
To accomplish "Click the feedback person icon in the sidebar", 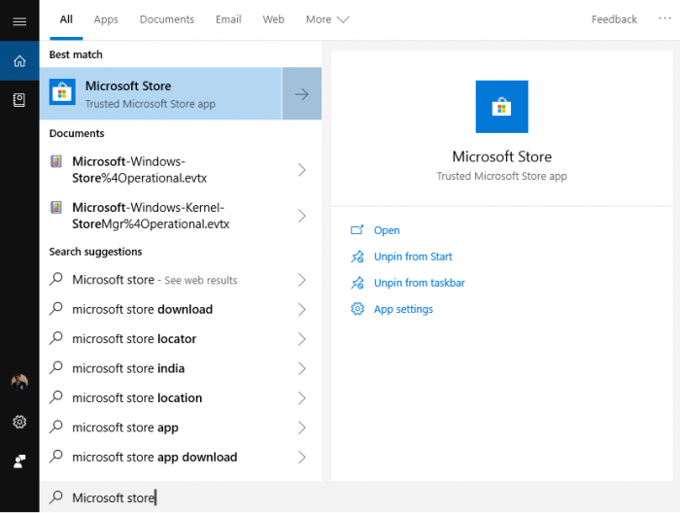I will [x=19, y=461].
